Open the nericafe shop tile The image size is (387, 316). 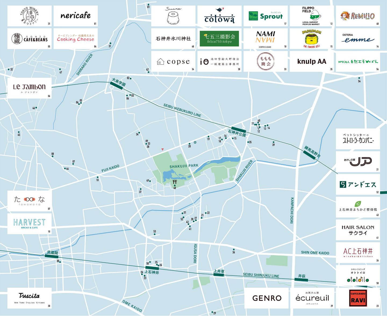[76, 16]
